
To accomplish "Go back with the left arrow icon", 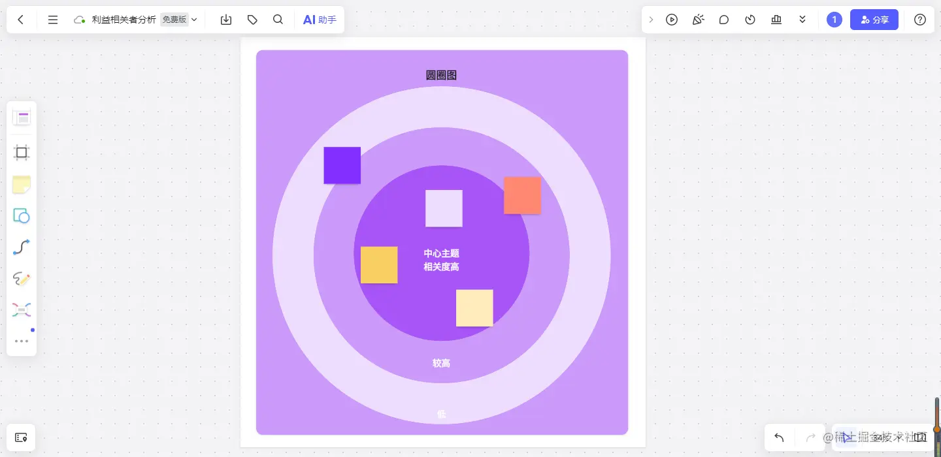I will click(x=21, y=20).
